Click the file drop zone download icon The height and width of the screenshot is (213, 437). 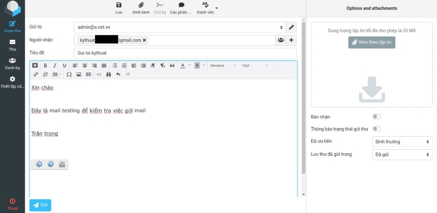coord(372,89)
